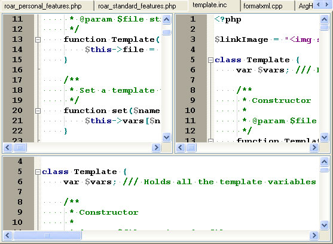Click line number 20 in top-left pane
The height and width of the screenshot is (244, 333).
[17, 111]
